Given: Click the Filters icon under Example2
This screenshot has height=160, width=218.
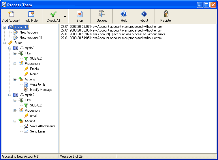Looking at the screenshot, I should point(21,53).
